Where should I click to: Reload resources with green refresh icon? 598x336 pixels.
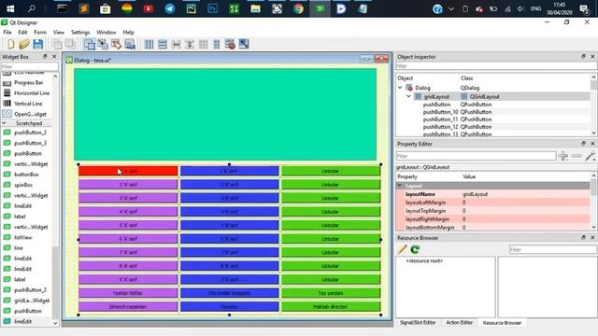coord(415,249)
